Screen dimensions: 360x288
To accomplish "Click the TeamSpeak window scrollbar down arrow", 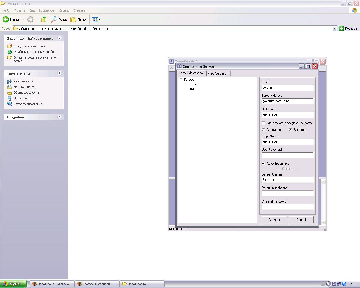I will [x=323, y=222].
